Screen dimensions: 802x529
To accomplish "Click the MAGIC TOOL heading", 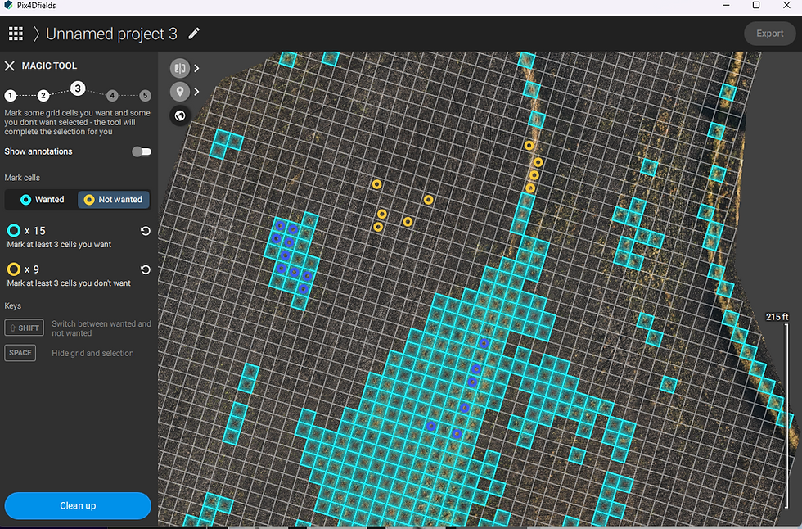I will click(x=49, y=66).
